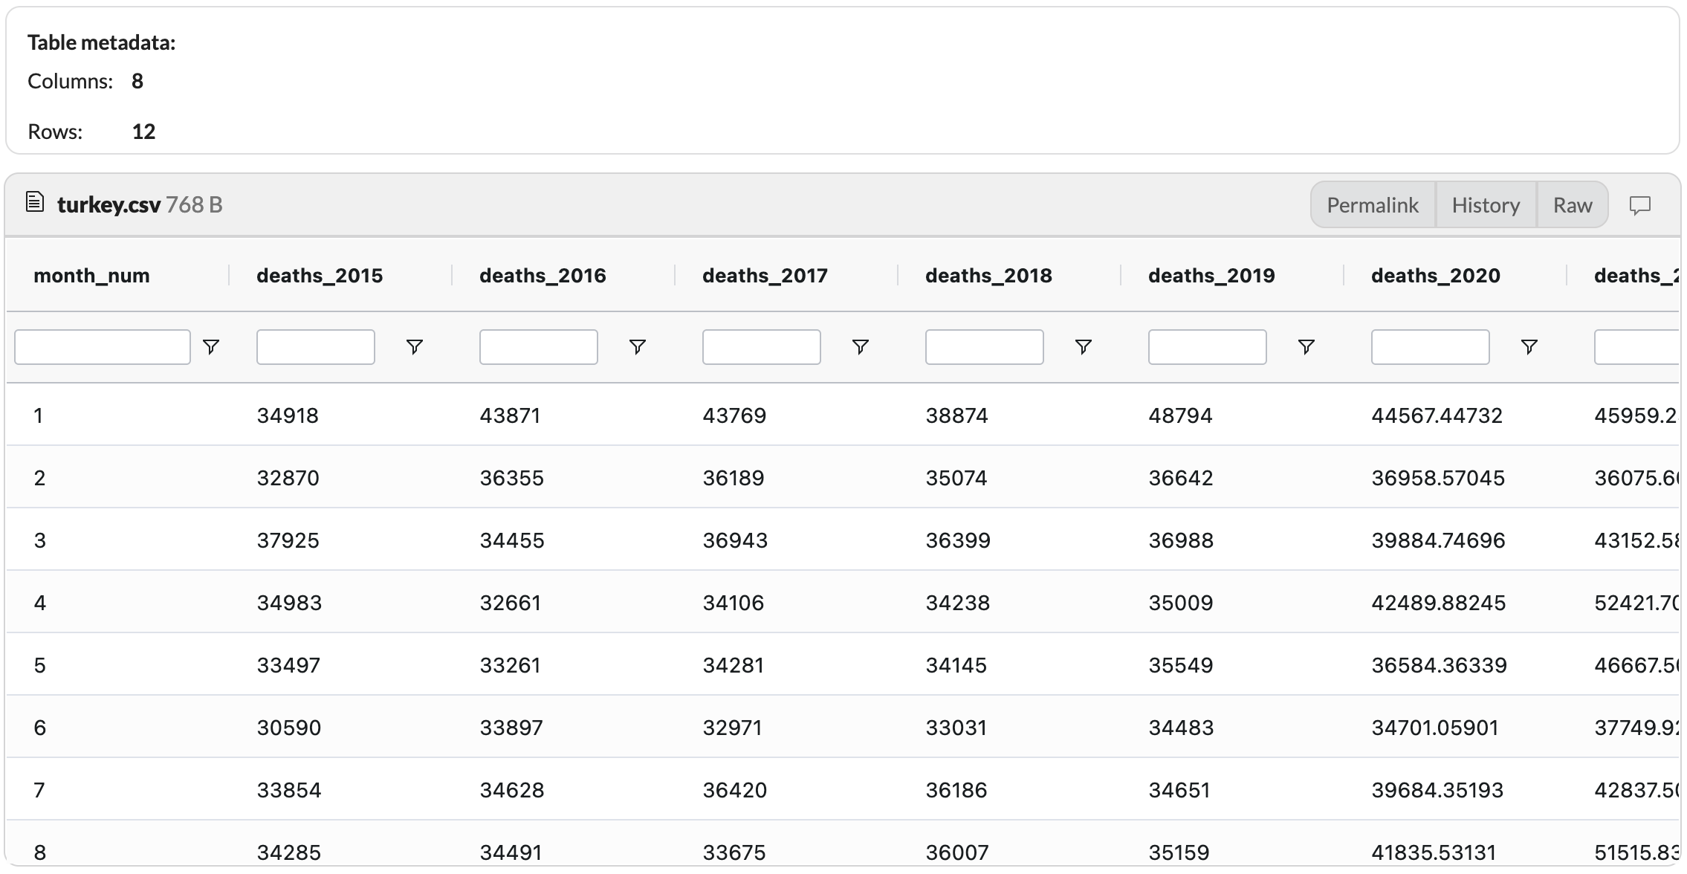Click the deaths_2015 filter funnel icon
This screenshot has width=1687, height=874.
point(415,347)
